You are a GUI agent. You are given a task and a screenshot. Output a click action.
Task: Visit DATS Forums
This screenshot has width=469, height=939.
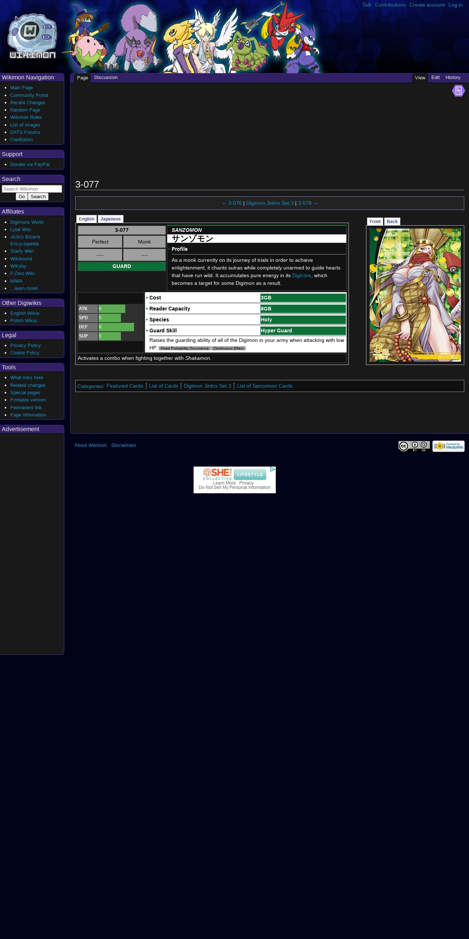(x=25, y=132)
